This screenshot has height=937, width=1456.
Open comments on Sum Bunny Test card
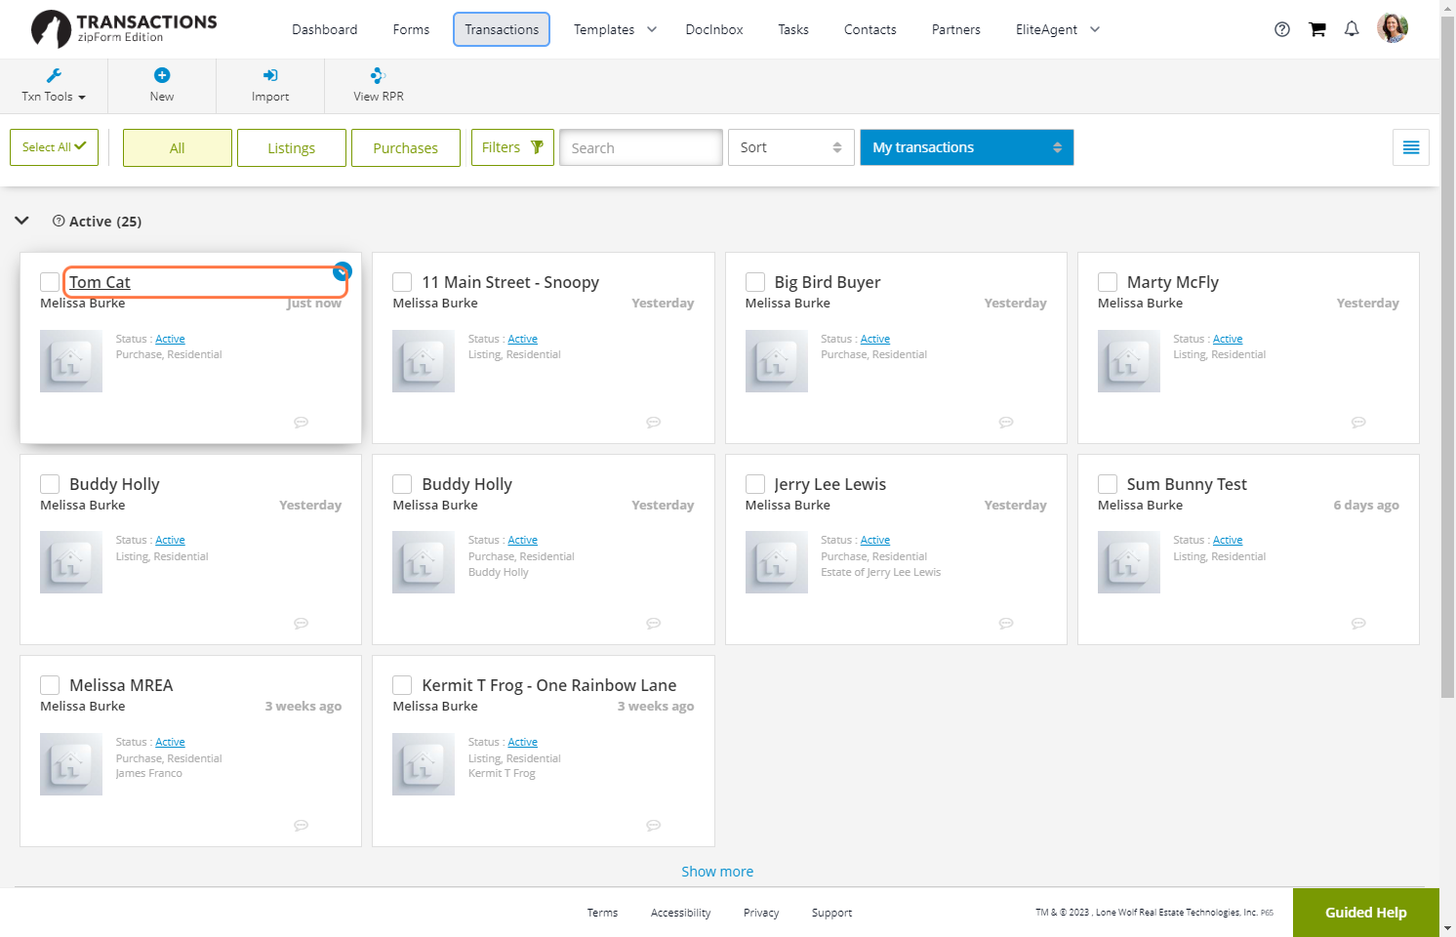pyautogui.click(x=1358, y=623)
